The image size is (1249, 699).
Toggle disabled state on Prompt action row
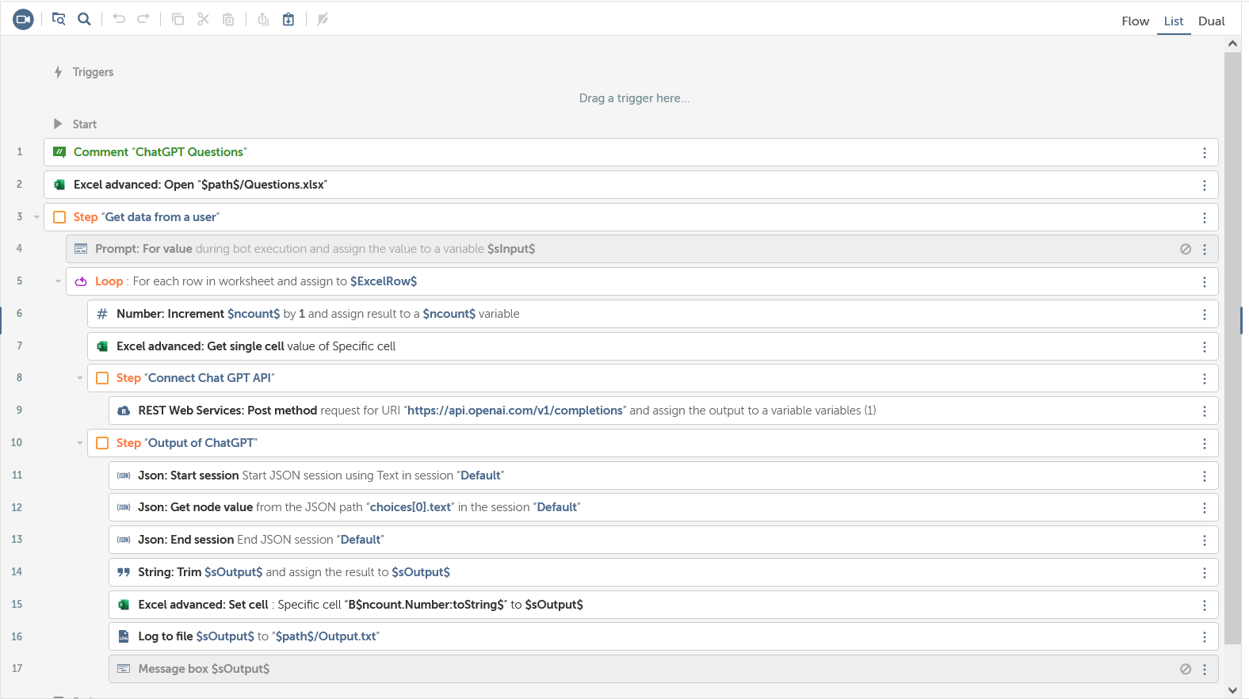tap(1186, 249)
